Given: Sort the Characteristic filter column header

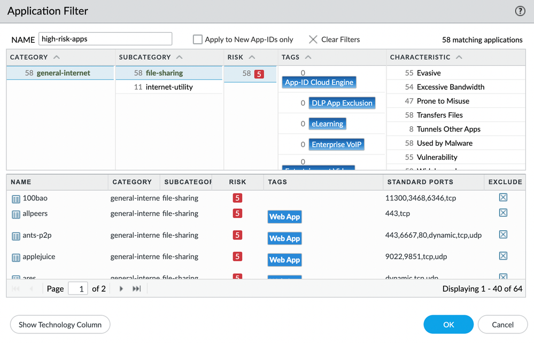Looking at the screenshot, I should [459, 57].
